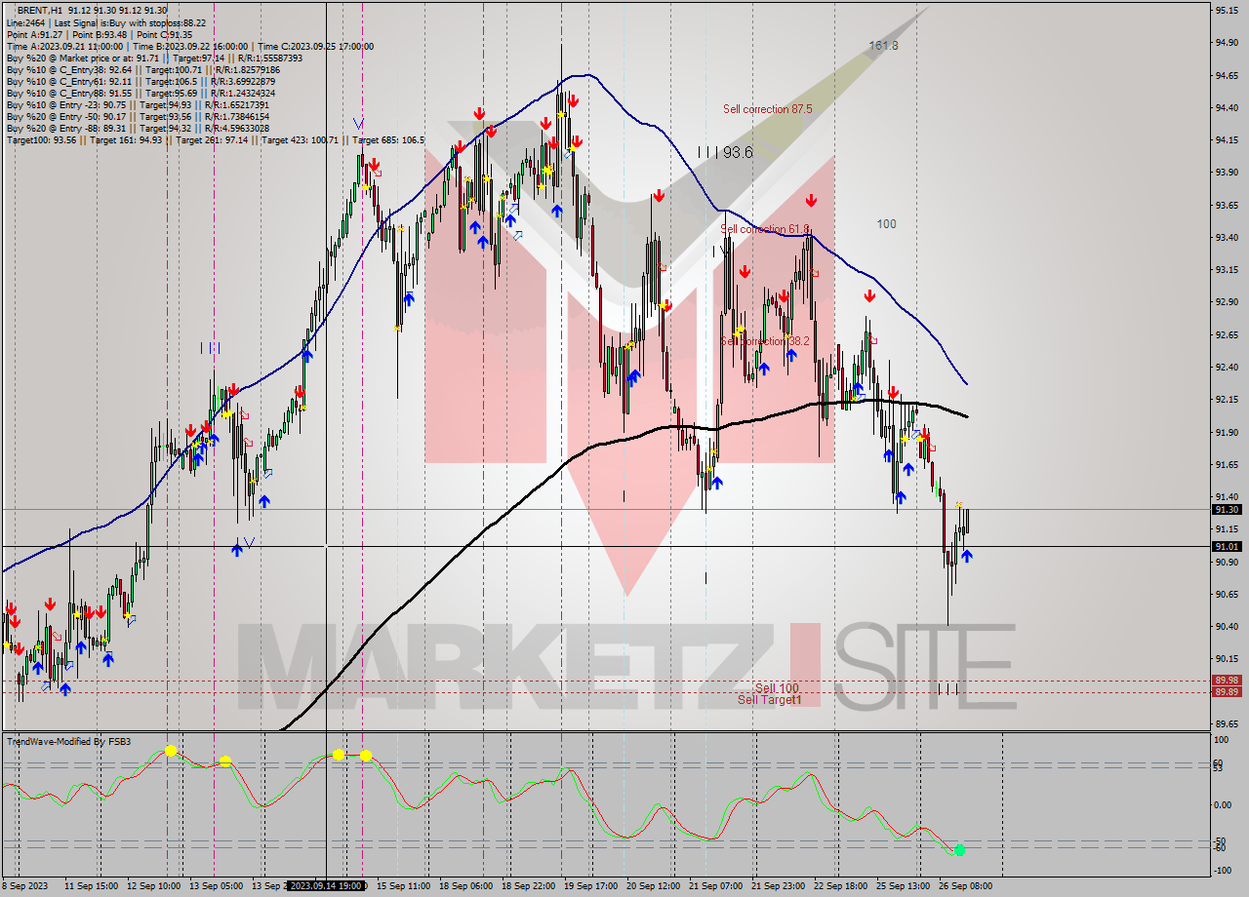Select the 19 Sep 17:00 time label

tap(589, 886)
